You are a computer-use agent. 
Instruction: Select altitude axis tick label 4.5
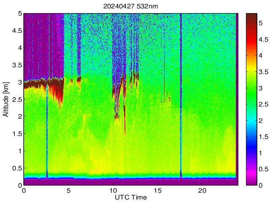click(17, 31)
